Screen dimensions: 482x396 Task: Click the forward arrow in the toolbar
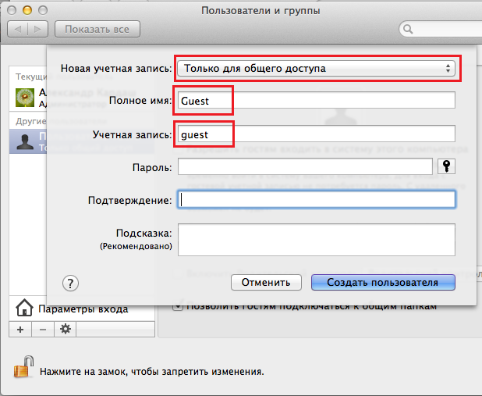click(x=37, y=29)
